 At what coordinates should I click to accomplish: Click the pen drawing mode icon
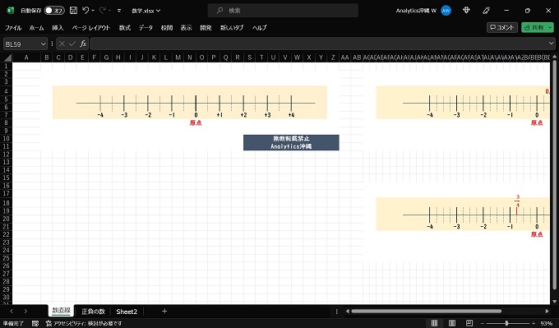click(x=486, y=11)
